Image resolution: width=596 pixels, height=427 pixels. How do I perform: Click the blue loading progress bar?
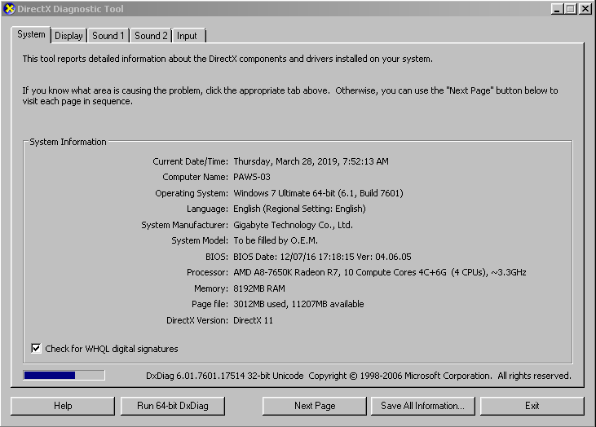tap(64, 376)
